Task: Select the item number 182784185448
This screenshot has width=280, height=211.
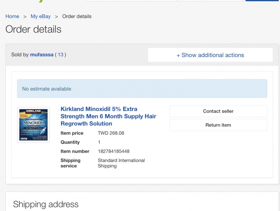Action: point(114,151)
